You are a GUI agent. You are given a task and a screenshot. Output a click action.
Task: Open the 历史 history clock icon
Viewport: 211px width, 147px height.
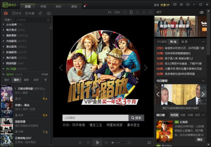(x=17, y=13)
